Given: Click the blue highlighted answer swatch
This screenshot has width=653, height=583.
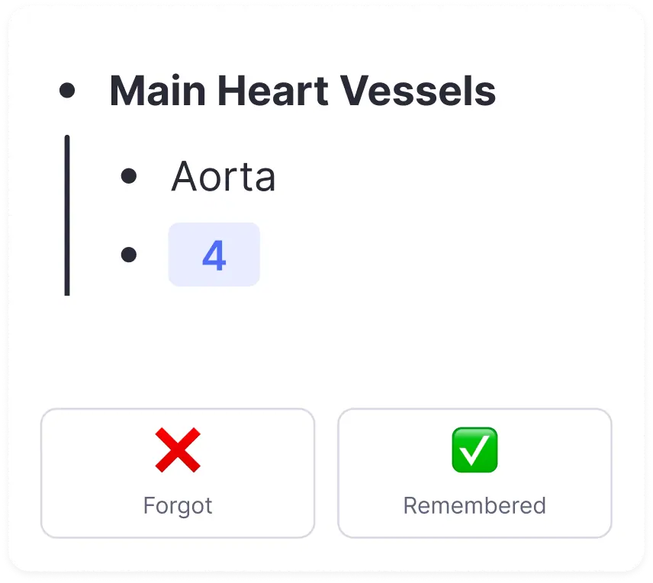Looking at the screenshot, I should click(x=214, y=255).
